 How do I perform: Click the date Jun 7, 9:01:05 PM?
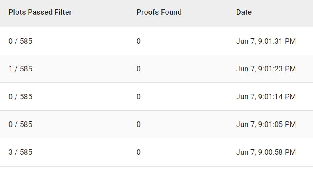[266, 124]
